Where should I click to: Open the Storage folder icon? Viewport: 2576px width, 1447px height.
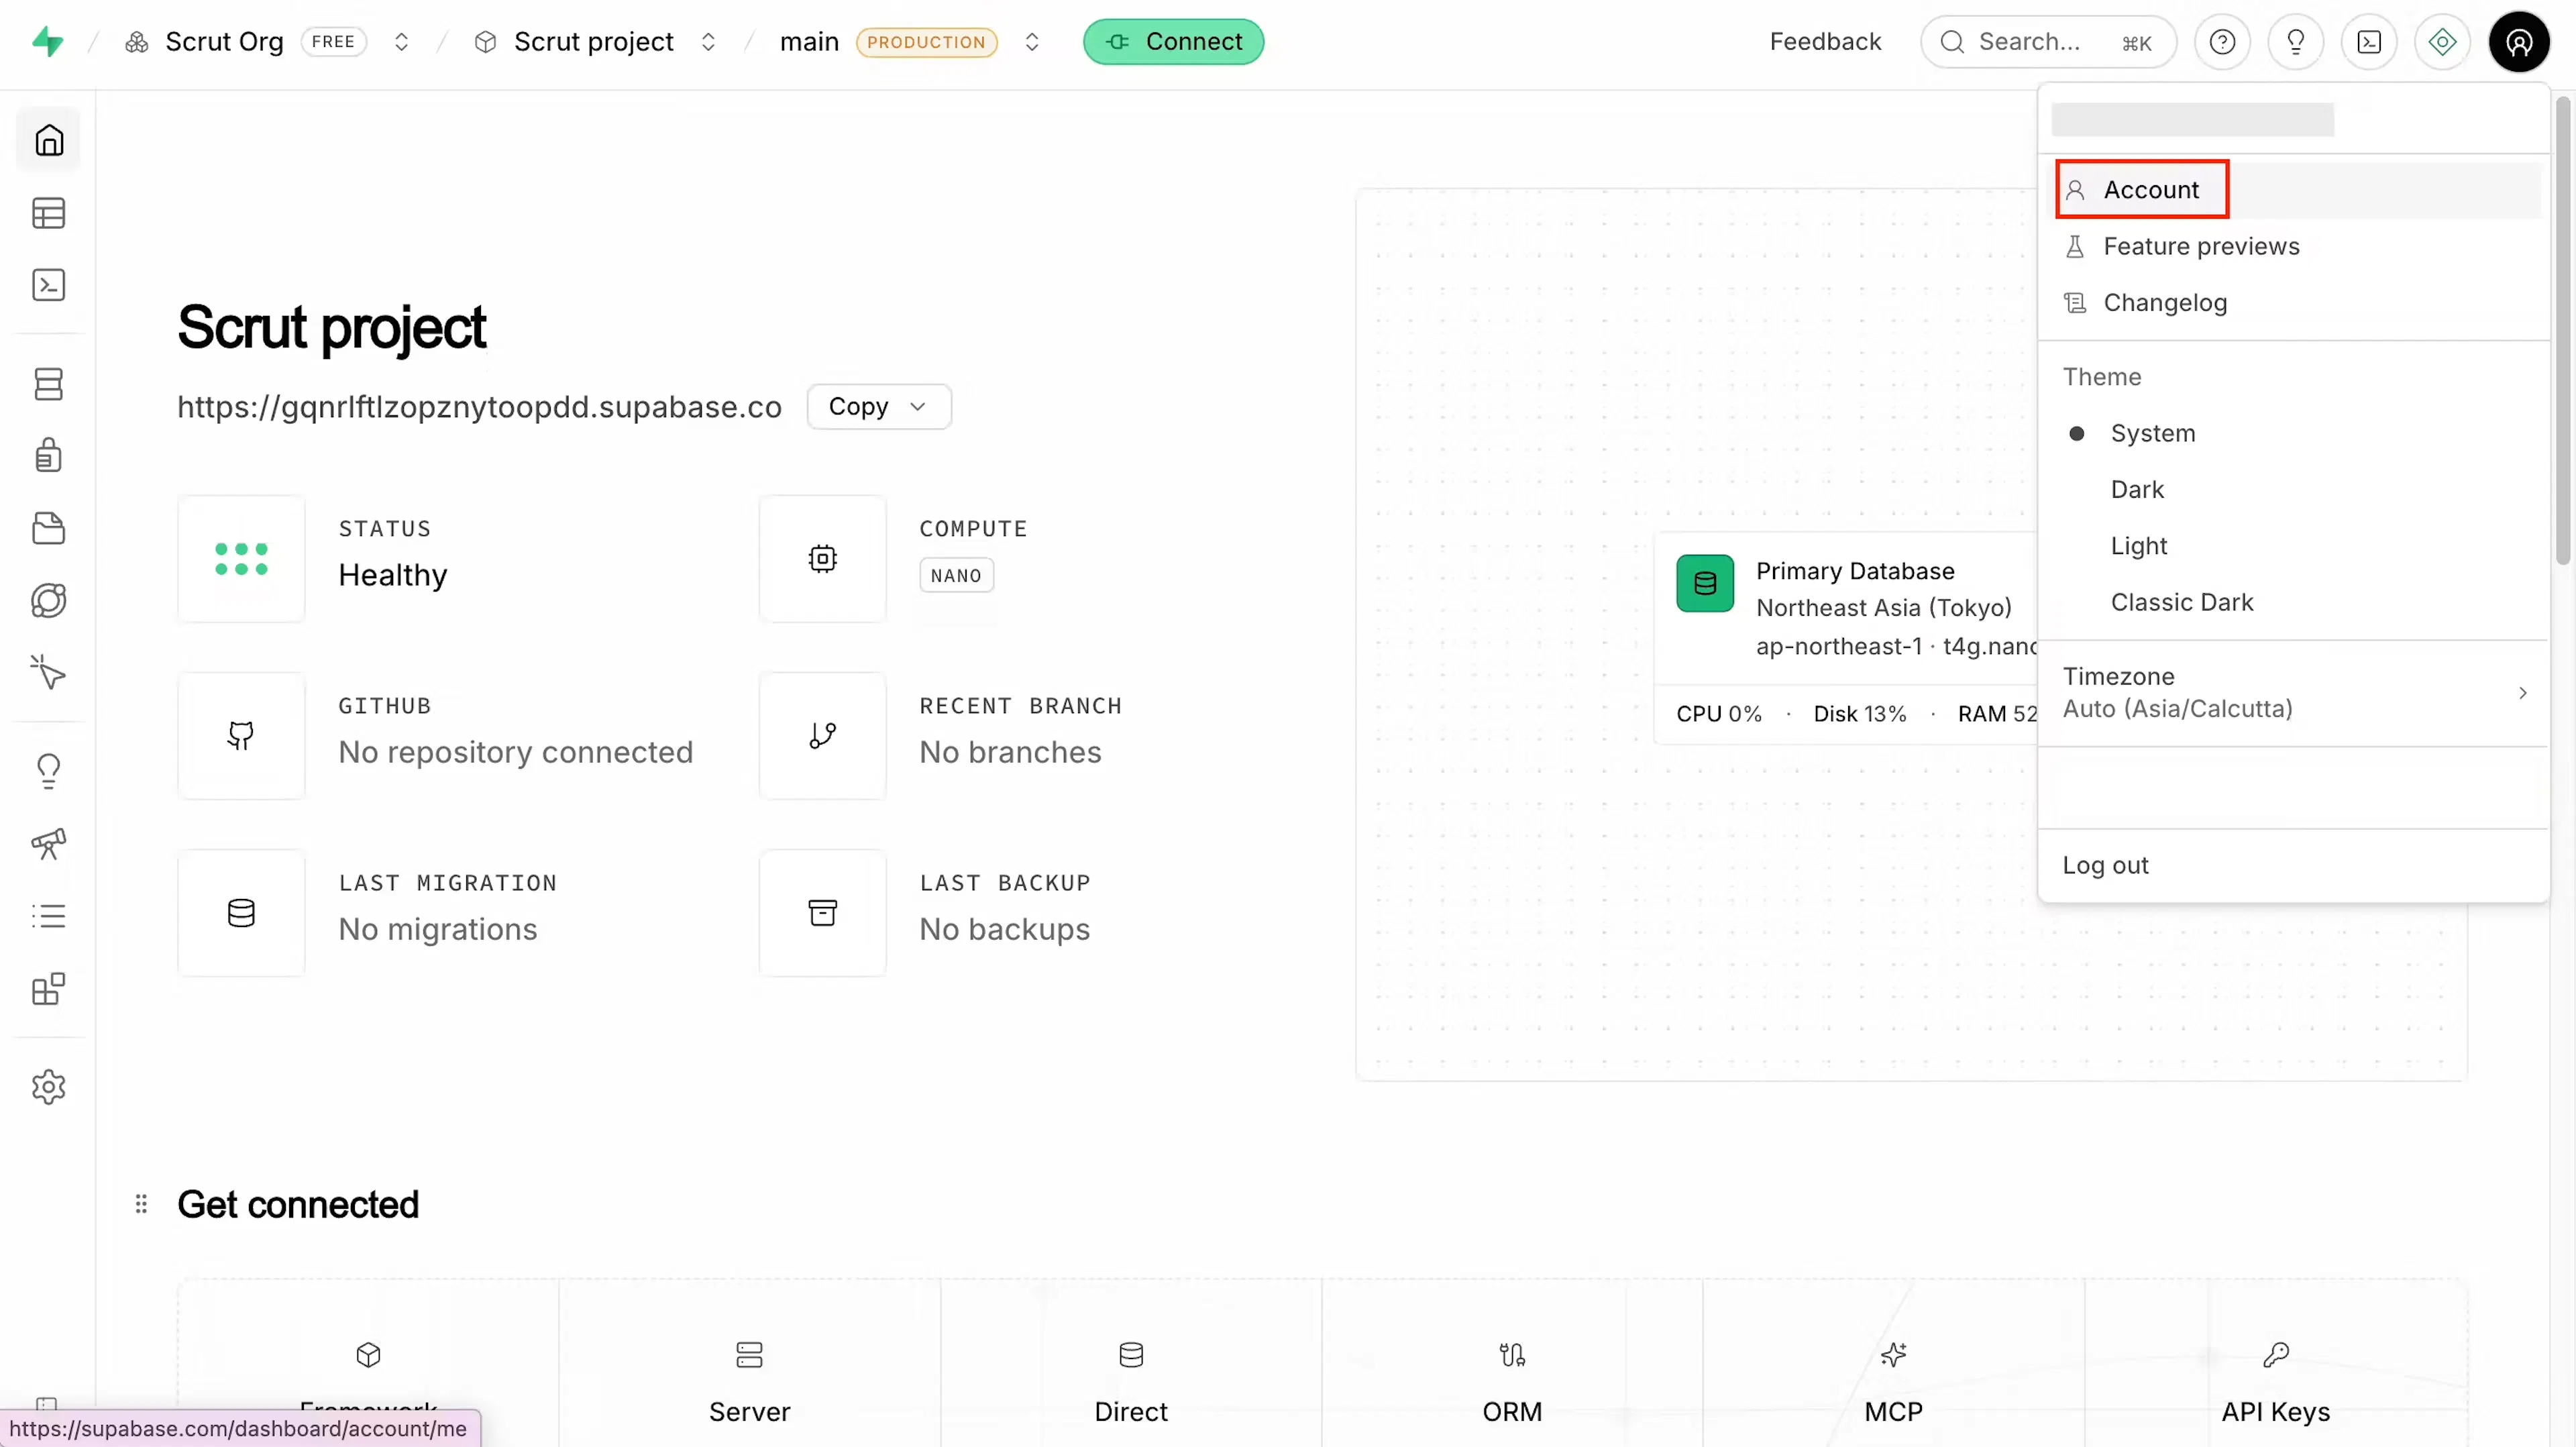(x=49, y=528)
